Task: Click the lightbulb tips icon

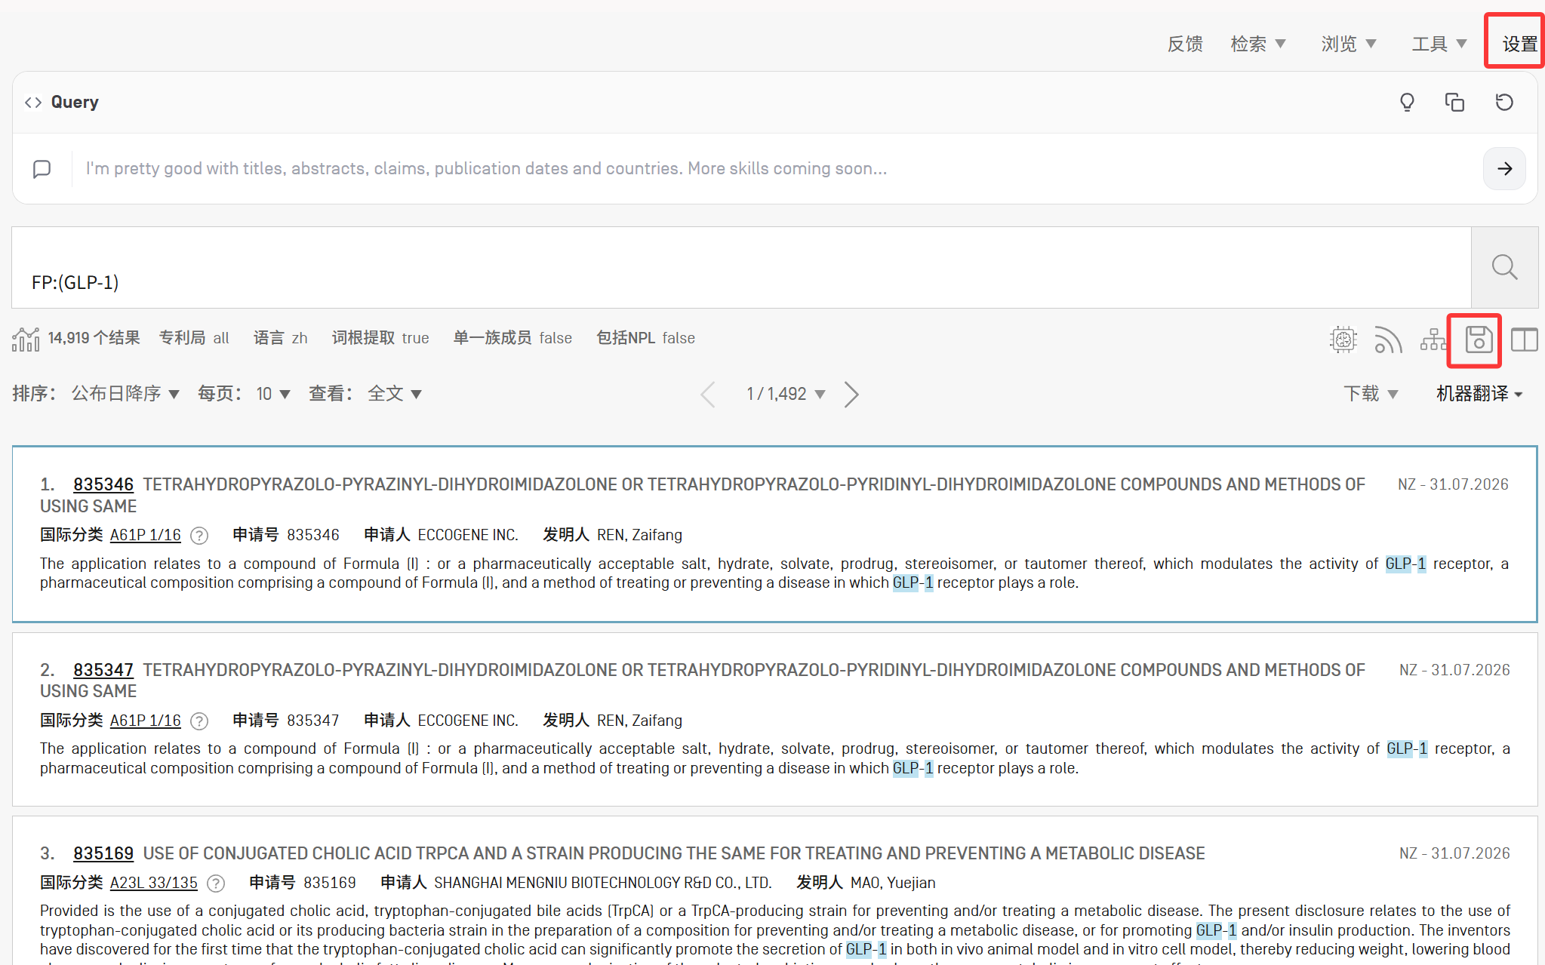Action: coord(1407,103)
